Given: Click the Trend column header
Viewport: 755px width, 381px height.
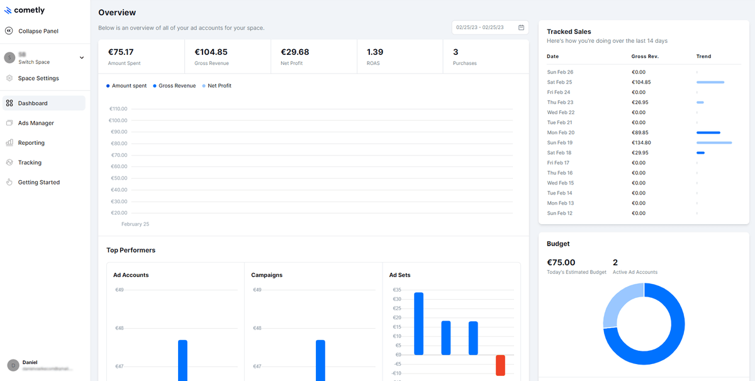Looking at the screenshot, I should click(x=703, y=57).
